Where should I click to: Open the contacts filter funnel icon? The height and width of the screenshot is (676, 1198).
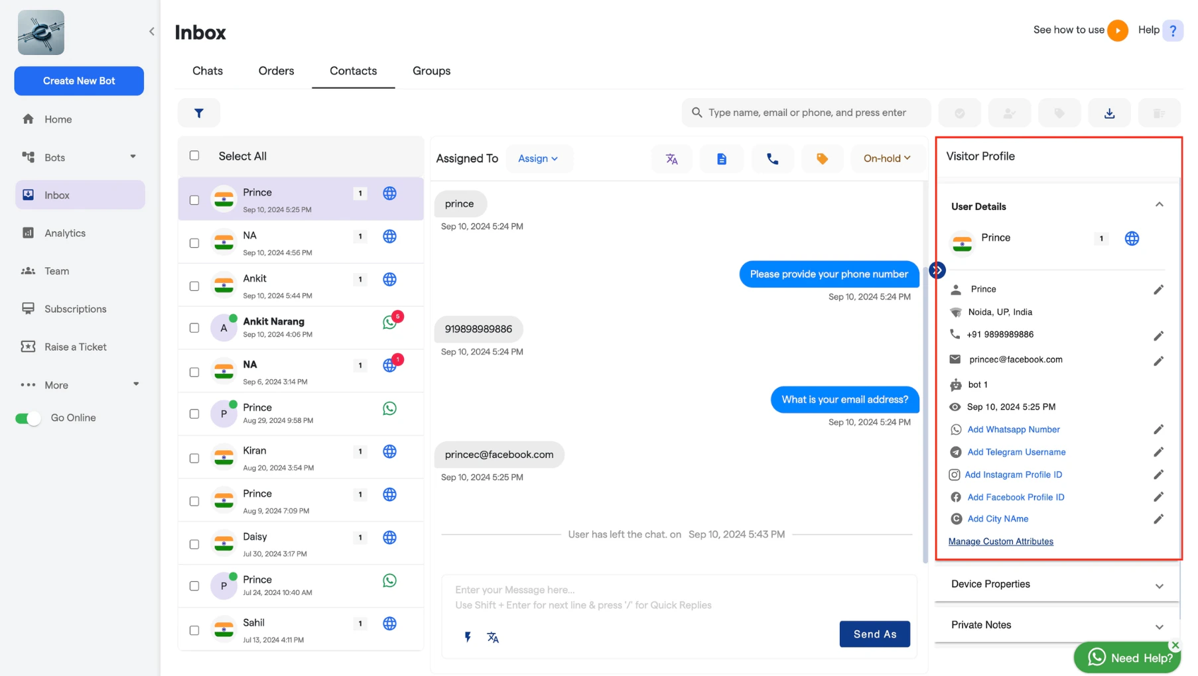point(199,113)
